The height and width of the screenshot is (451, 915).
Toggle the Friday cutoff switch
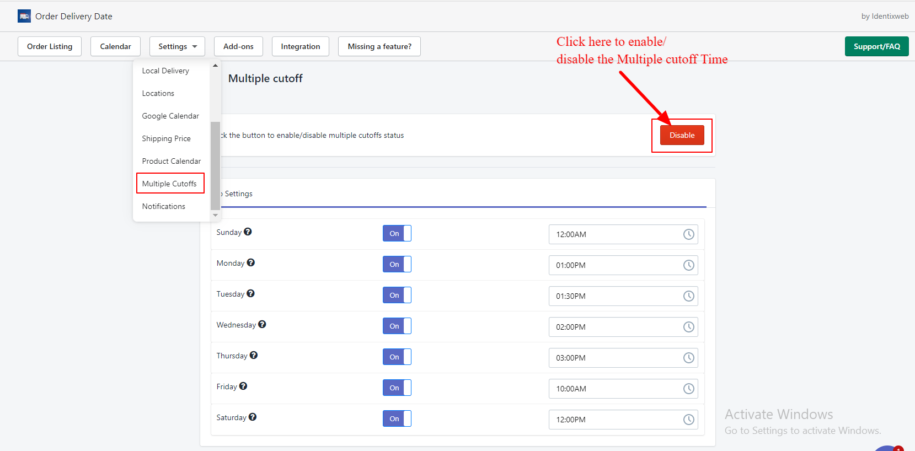point(397,388)
